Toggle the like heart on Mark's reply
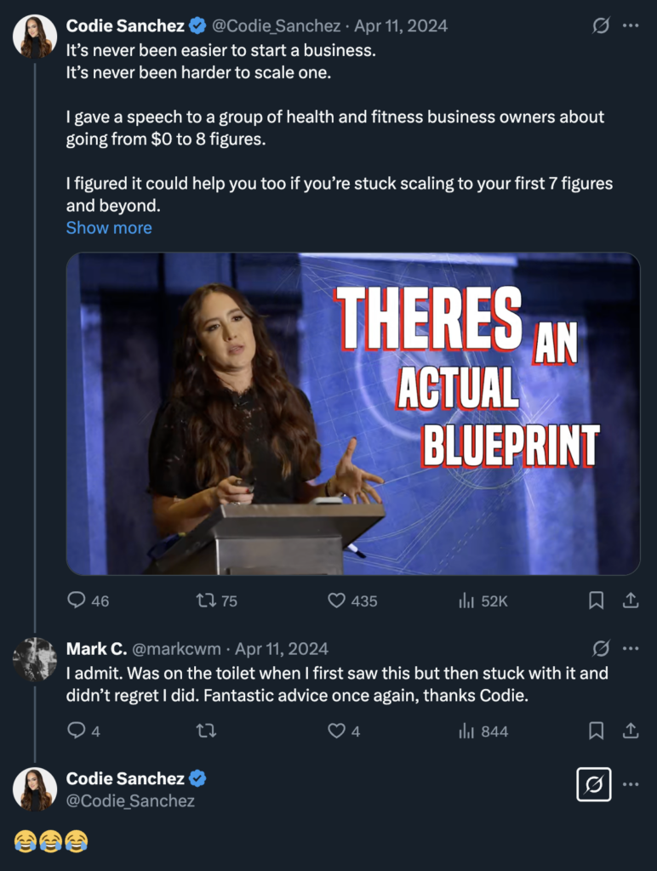This screenshot has height=871, width=657. coord(335,731)
